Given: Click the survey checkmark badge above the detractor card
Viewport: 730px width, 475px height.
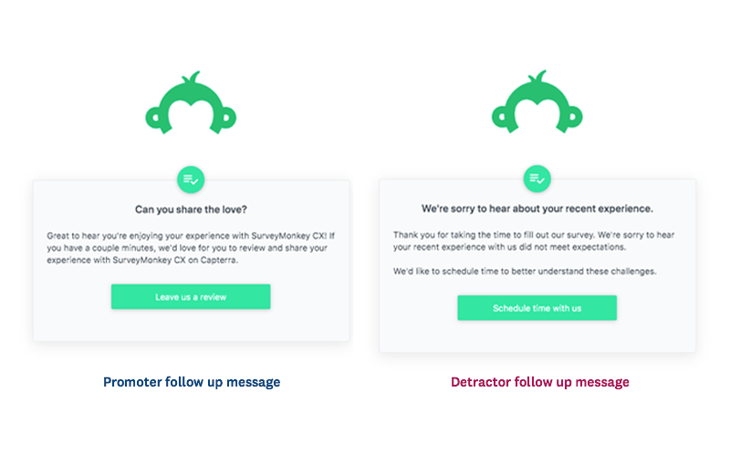Looking at the screenshot, I should [537, 179].
